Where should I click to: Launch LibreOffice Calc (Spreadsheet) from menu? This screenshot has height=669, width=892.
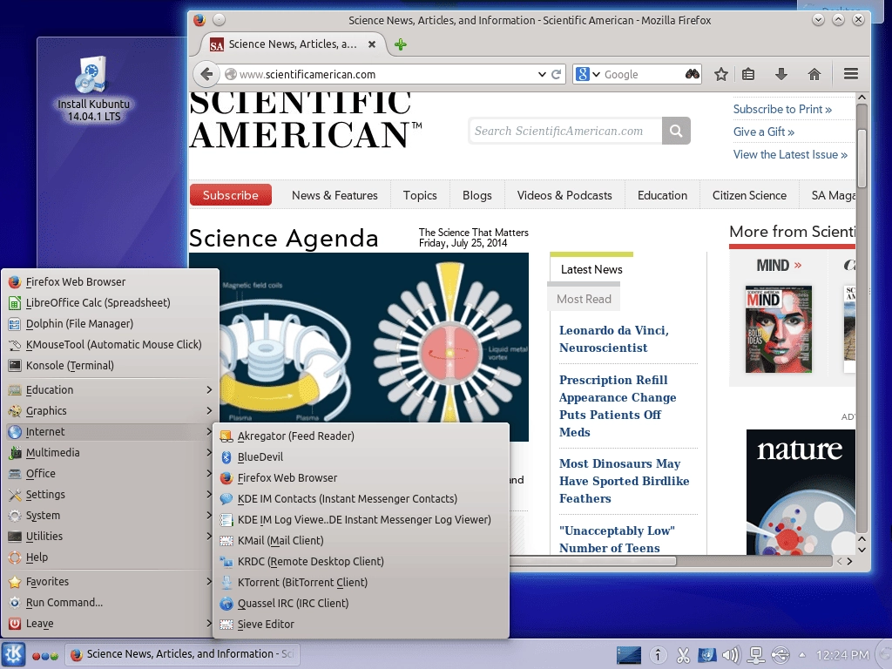(111, 302)
